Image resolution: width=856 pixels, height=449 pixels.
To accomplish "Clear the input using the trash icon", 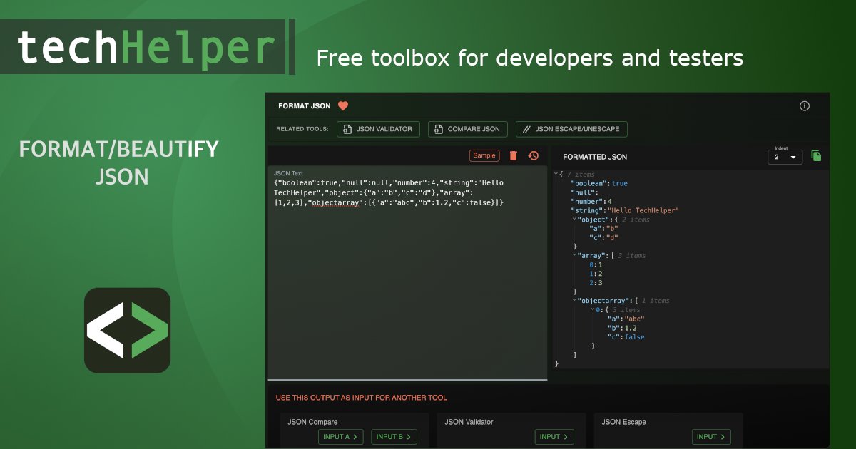I will pyautogui.click(x=513, y=155).
